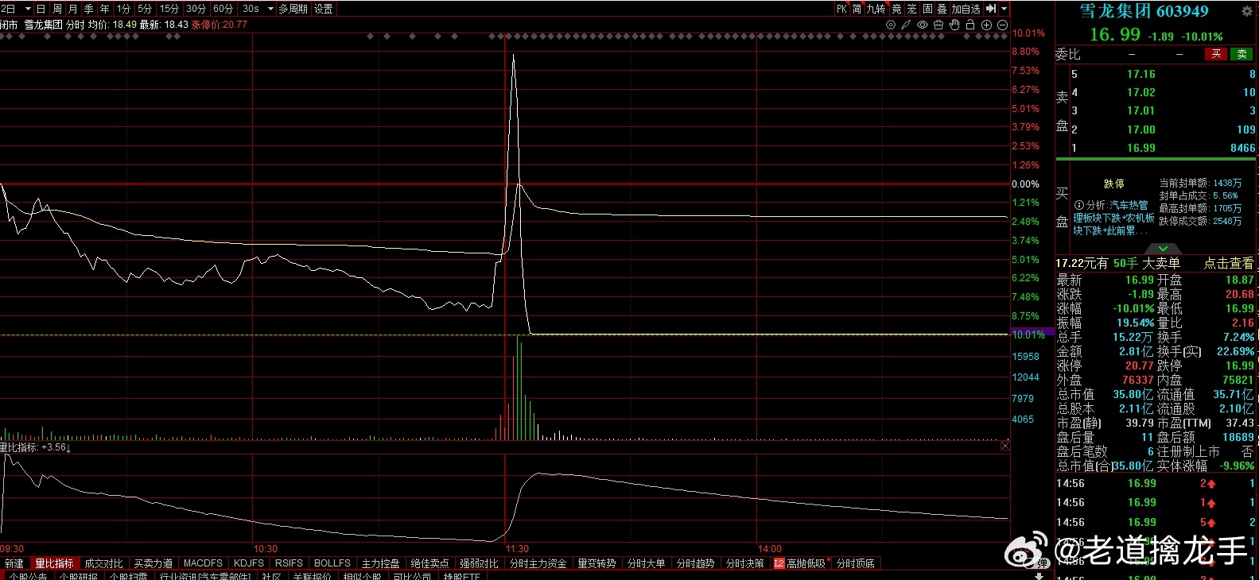Select the 绝佳卖点 indicator tab

pos(429,563)
